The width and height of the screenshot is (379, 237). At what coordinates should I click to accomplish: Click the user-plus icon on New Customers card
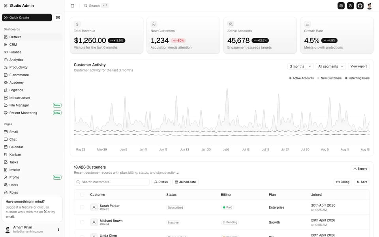(x=154, y=24)
